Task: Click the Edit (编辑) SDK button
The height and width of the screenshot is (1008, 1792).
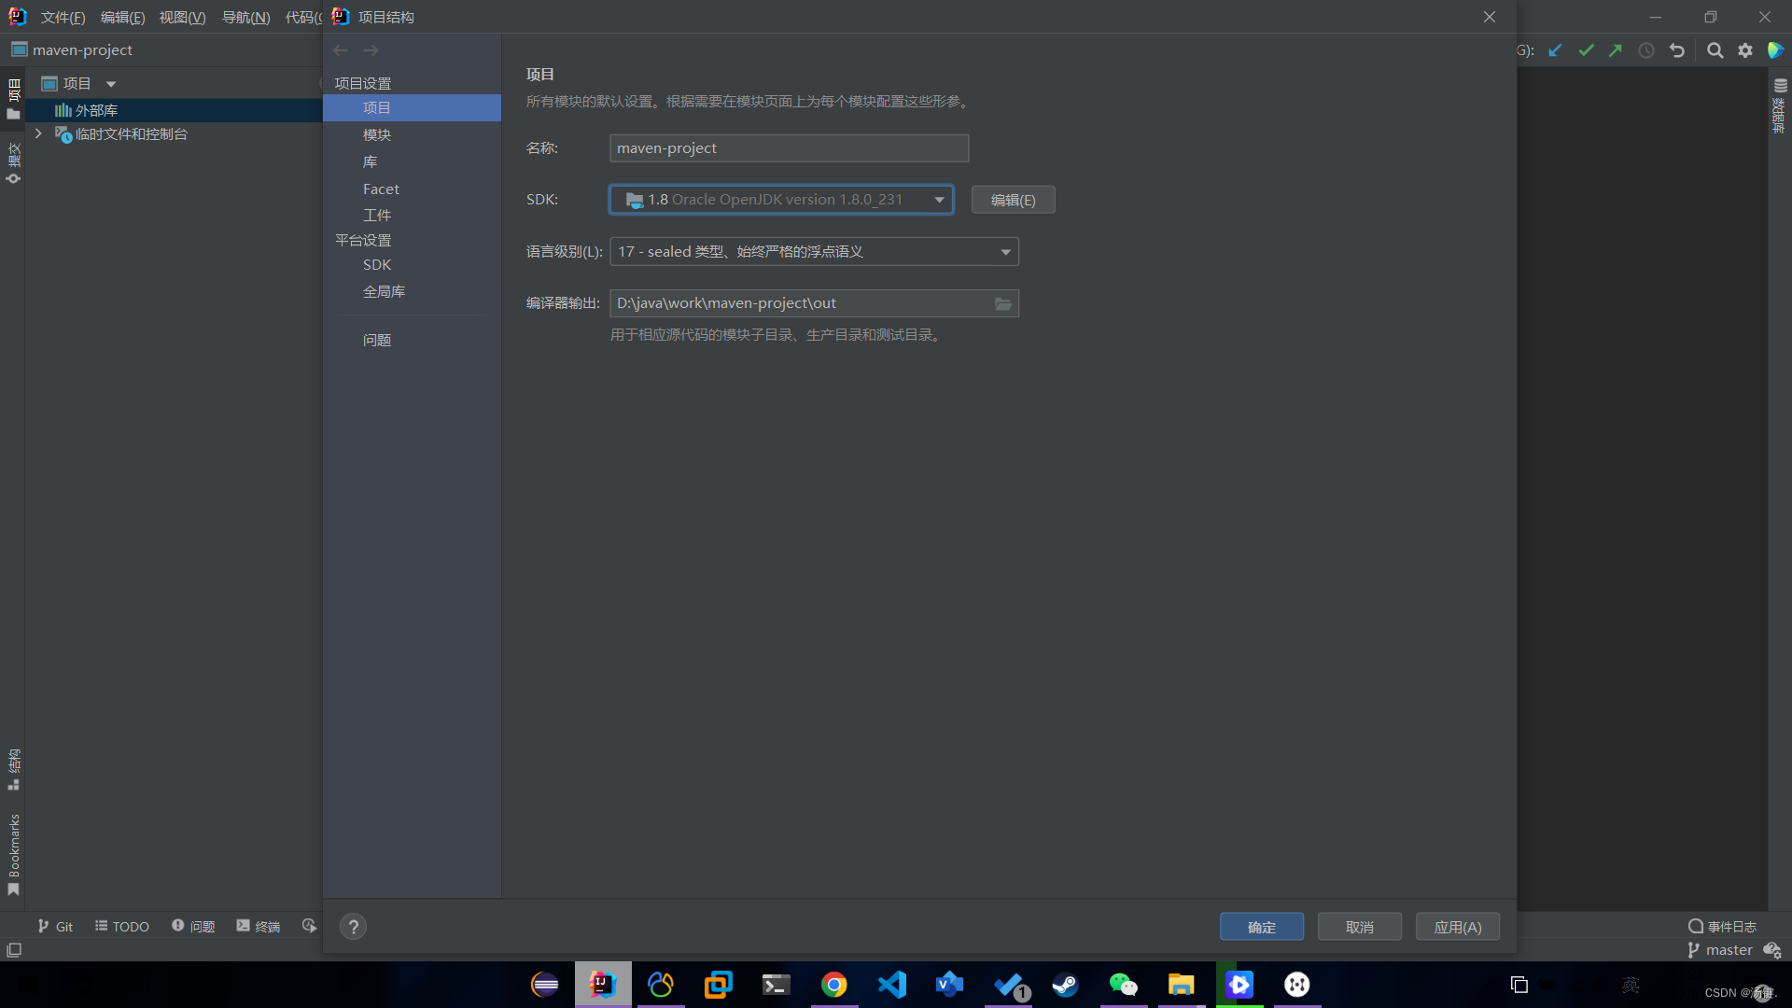Action: point(1013,200)
